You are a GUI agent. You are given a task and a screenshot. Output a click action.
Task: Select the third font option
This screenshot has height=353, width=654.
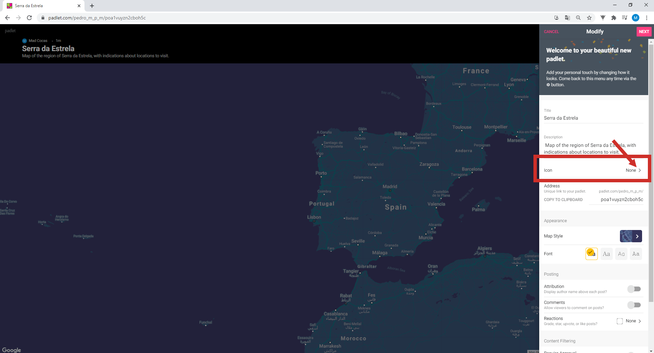[x=621, y=254]
